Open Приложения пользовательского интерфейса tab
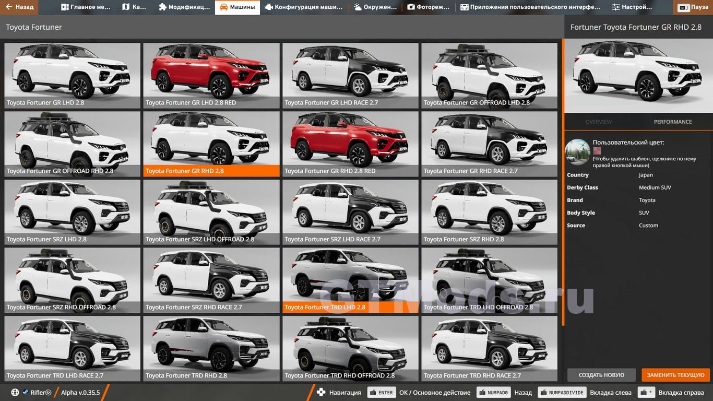This screenshot has width=713, height=401. (x=530, y=7)
